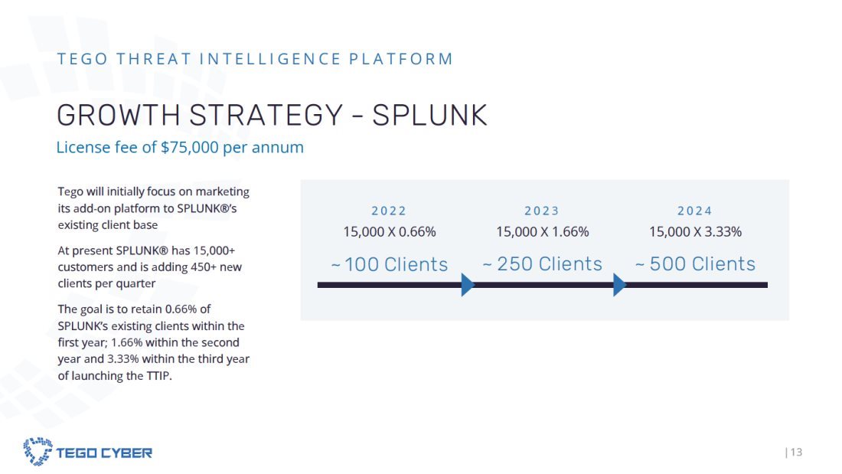Click the blue arrow between 2022 and 2023
This screenshot has width=842, height=474.
pyautogui.click(x=468, y=285)
